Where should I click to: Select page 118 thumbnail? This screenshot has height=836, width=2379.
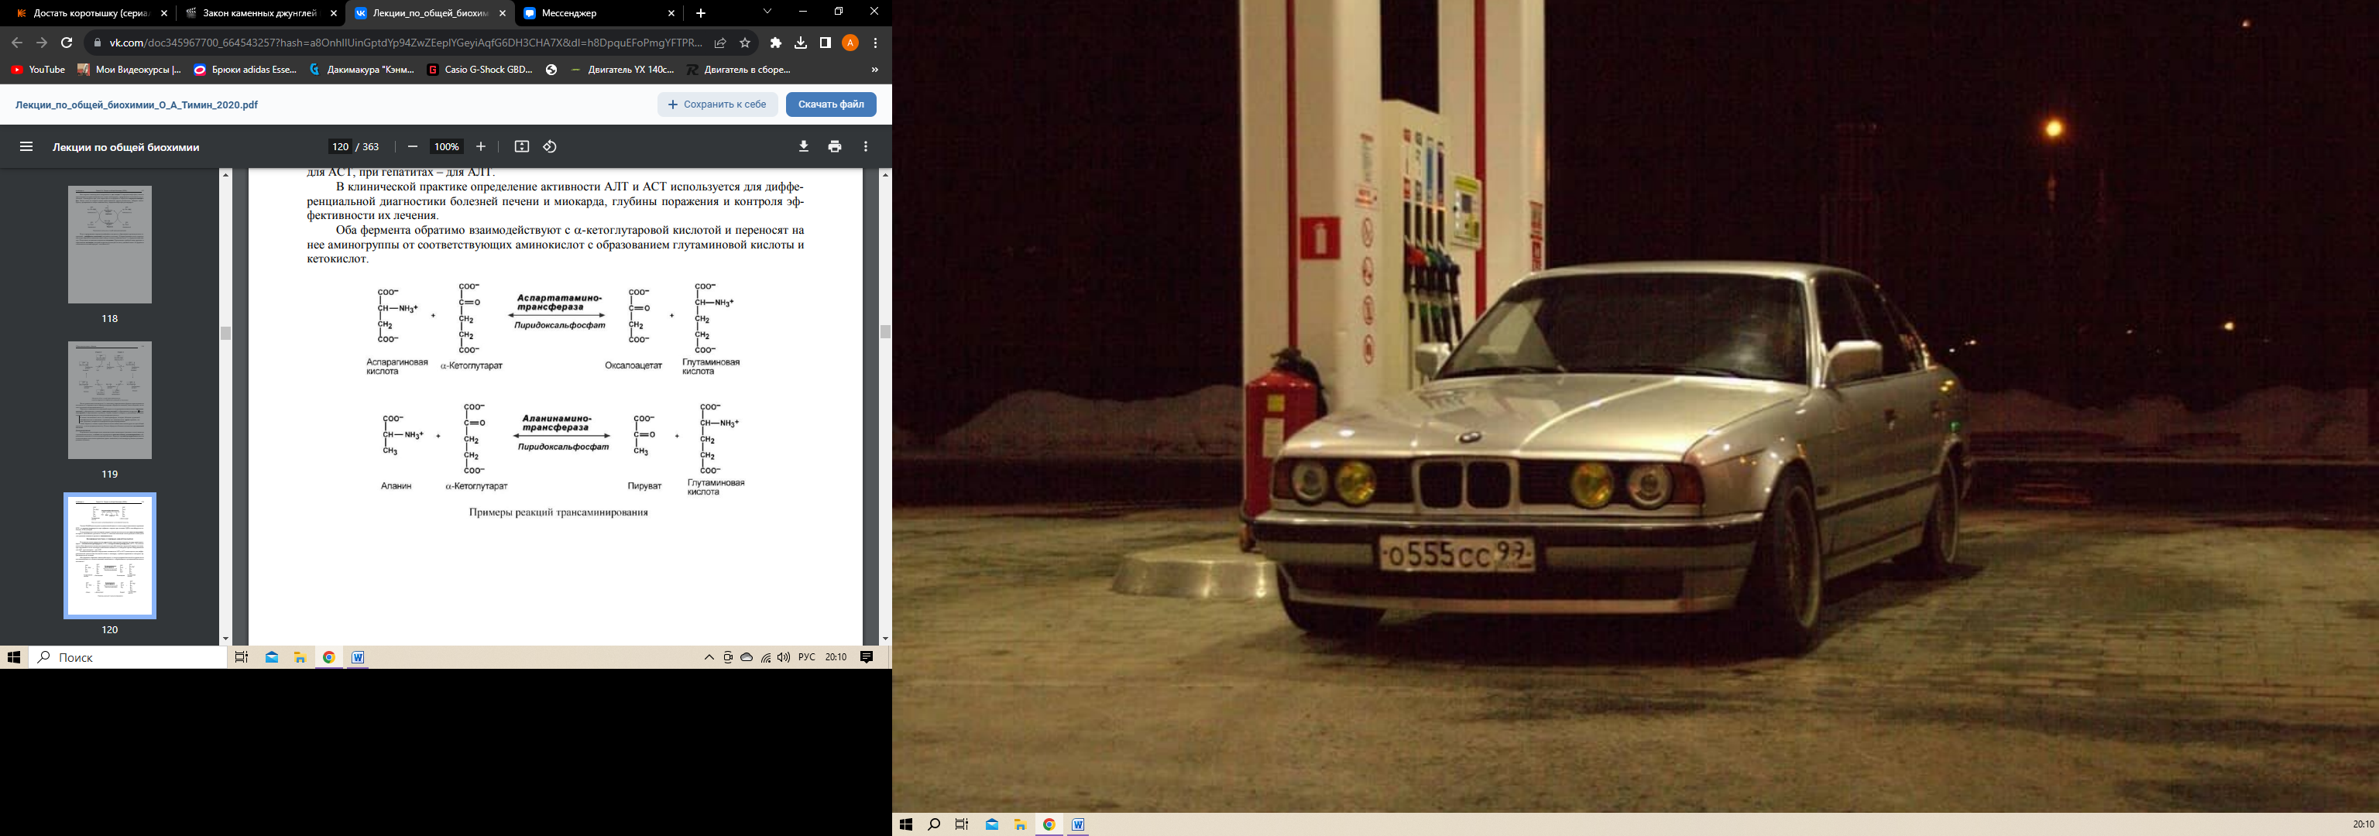tap(110, 245)
